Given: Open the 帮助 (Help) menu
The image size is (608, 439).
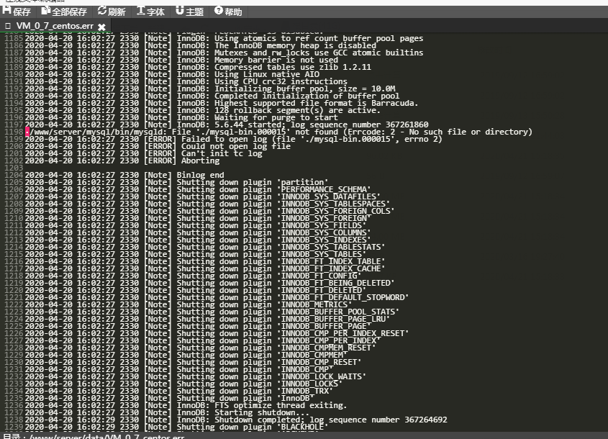Looking at the screenshot, I should coord(228,12).
